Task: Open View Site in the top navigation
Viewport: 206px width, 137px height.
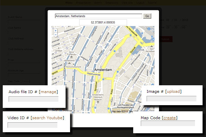Action: 127,3
